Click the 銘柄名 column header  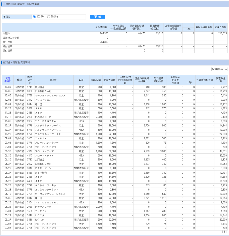coord(54,80)
